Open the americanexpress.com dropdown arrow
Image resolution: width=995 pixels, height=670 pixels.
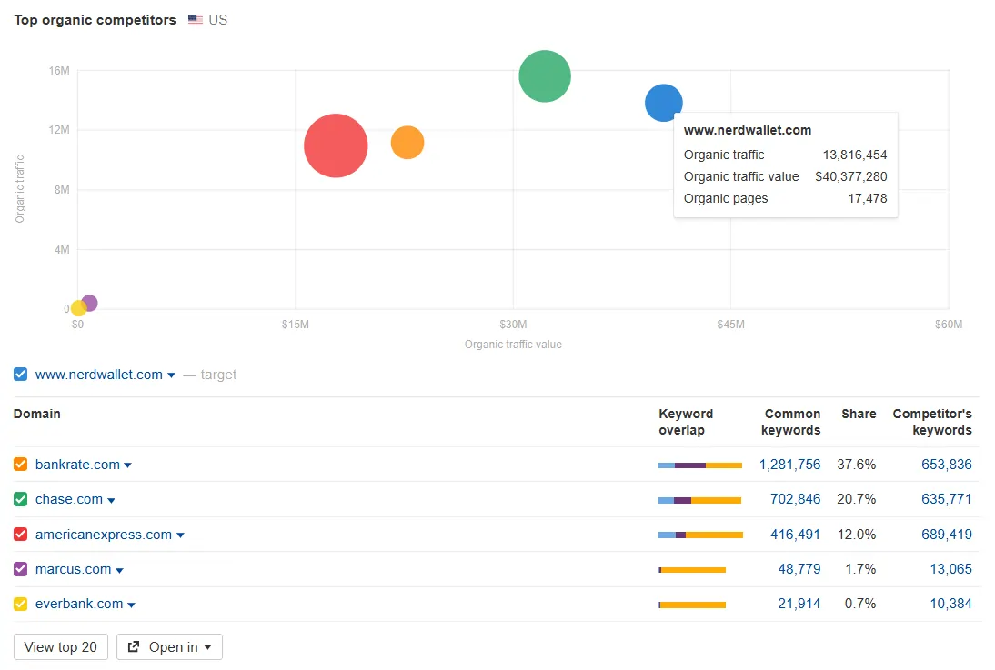pos(180,535)
